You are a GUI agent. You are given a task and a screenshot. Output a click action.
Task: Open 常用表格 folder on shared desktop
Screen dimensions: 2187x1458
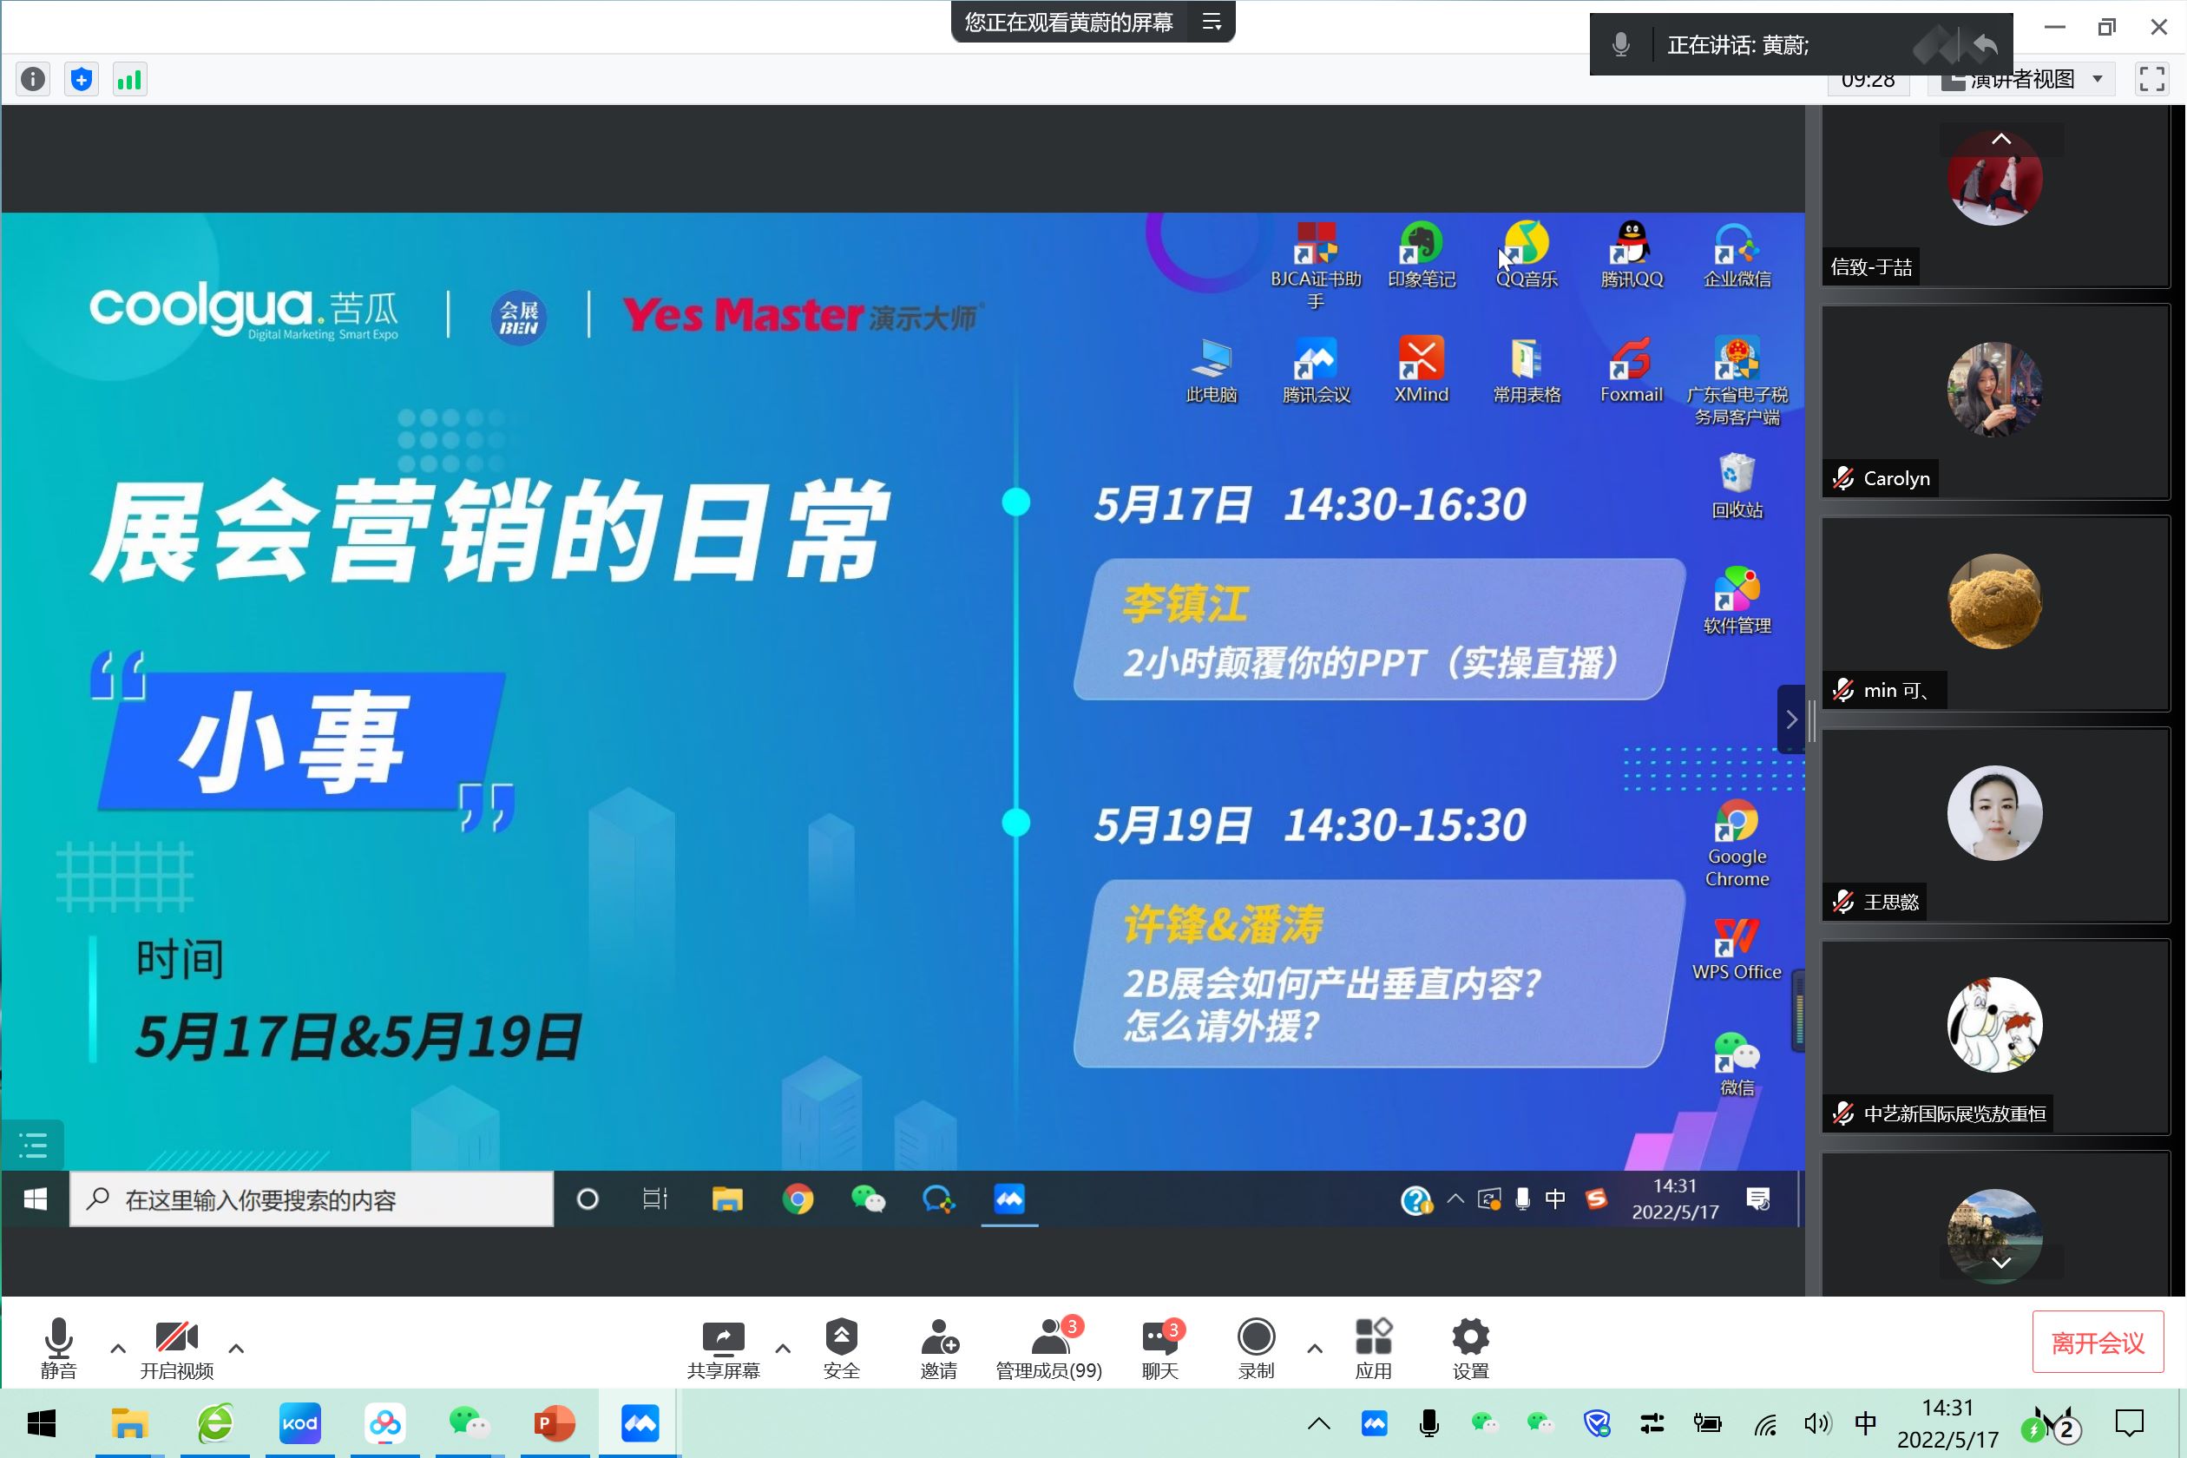[1526, 370]
